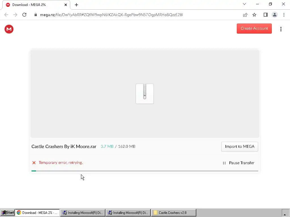
Task: Switch to Chrome taskbar item
Action: point(37,212)
